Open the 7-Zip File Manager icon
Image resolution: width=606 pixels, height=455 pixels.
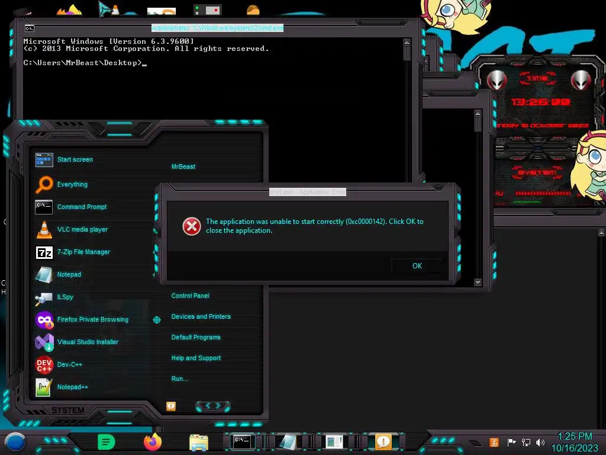(x=44, y=252)
